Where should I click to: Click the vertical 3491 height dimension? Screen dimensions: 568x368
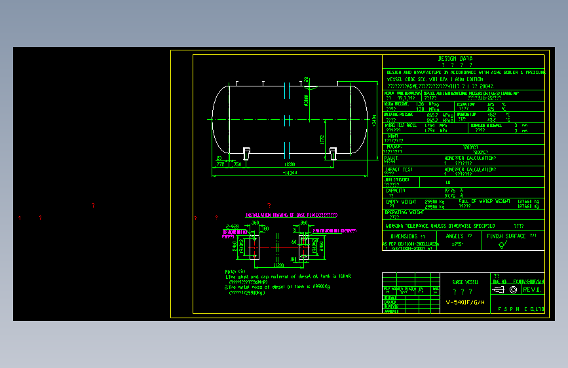[374, 120]
